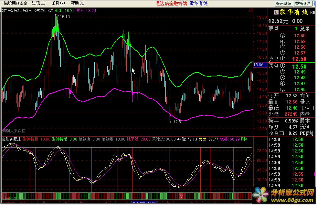Select buy level ④ circled icon at 12.47
Image resolution: width=317 pixels, height=205 pixels.
pos(282,83)
